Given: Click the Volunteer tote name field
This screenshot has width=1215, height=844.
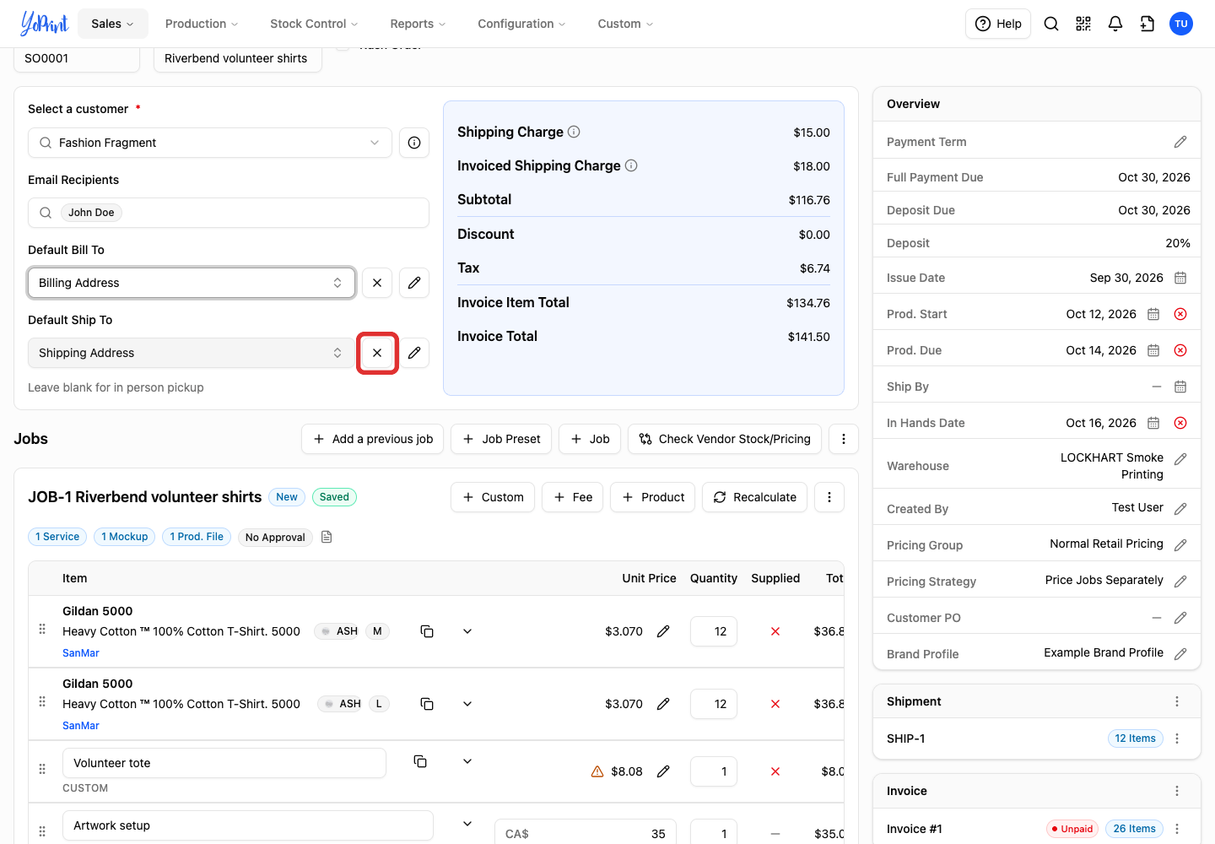Looking at the screenshot, I should [224, 763].
